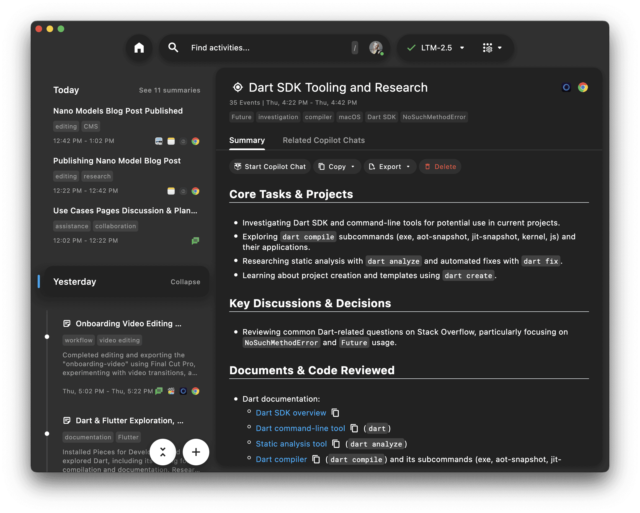Click the blue ring icon on Onboarding Video entry
The width and height of the screenshot is (640, 513).
183,391
